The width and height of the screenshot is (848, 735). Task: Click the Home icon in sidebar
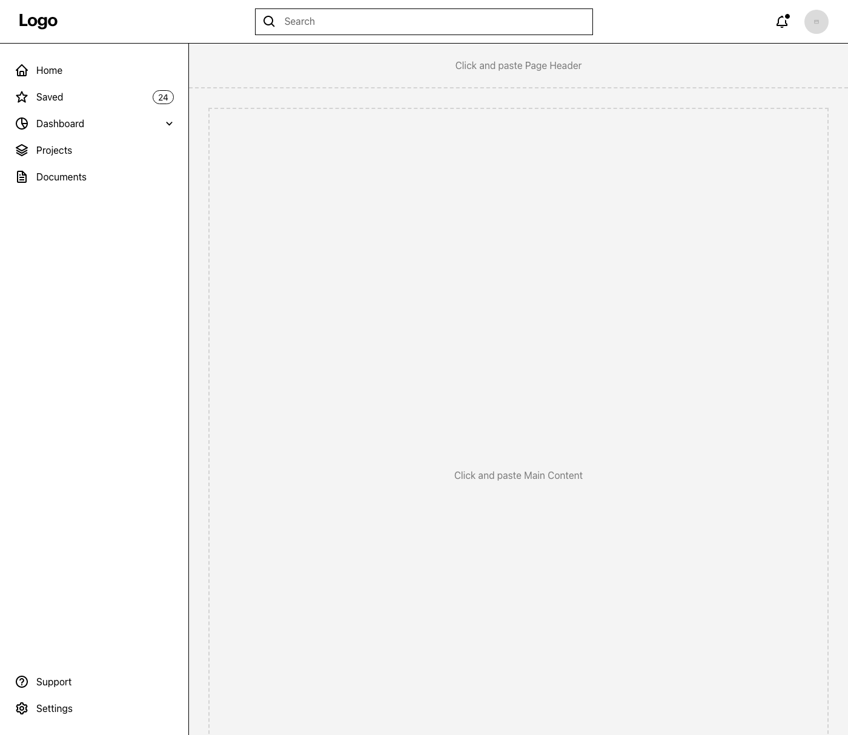click(22, 70)
